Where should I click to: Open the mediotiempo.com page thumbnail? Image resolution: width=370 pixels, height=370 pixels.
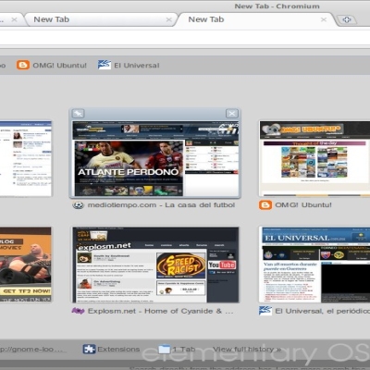155,158
